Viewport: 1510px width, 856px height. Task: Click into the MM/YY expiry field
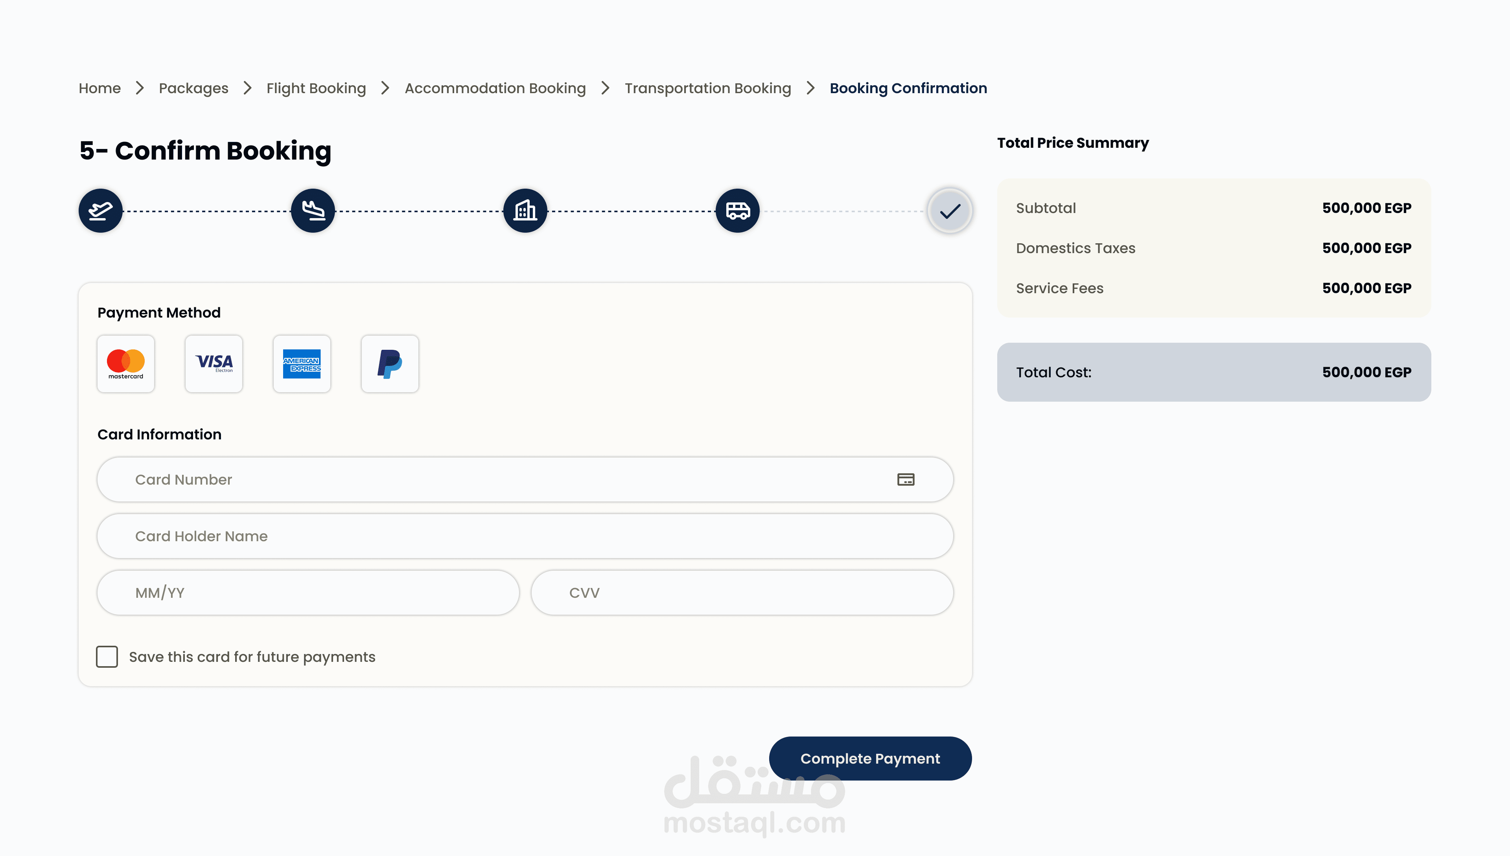[x=308, y=593]
